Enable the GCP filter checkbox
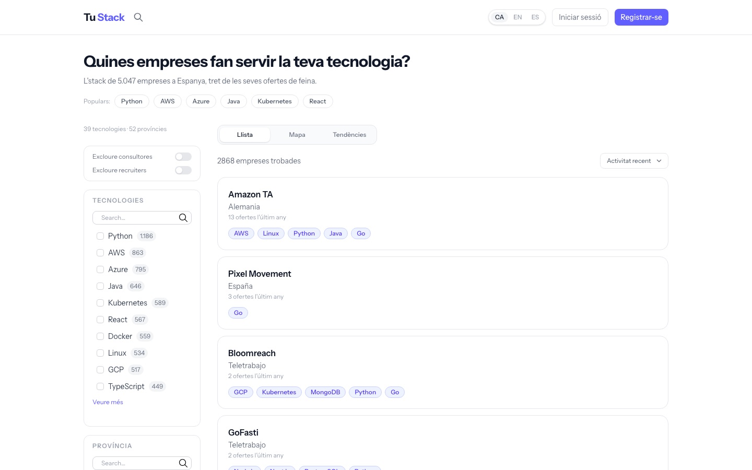 click(100, 370)
